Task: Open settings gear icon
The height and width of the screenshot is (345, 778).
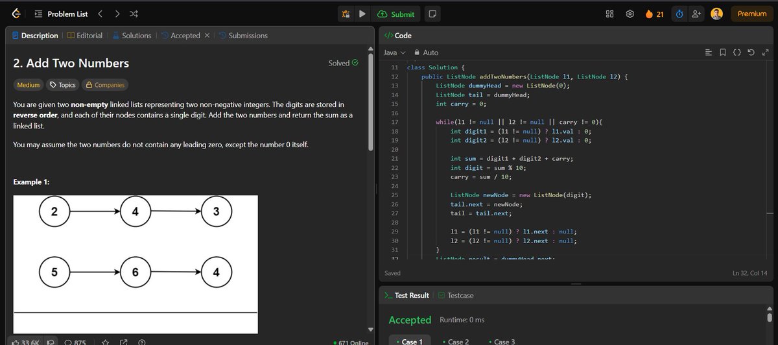Action: coord(630,14)
